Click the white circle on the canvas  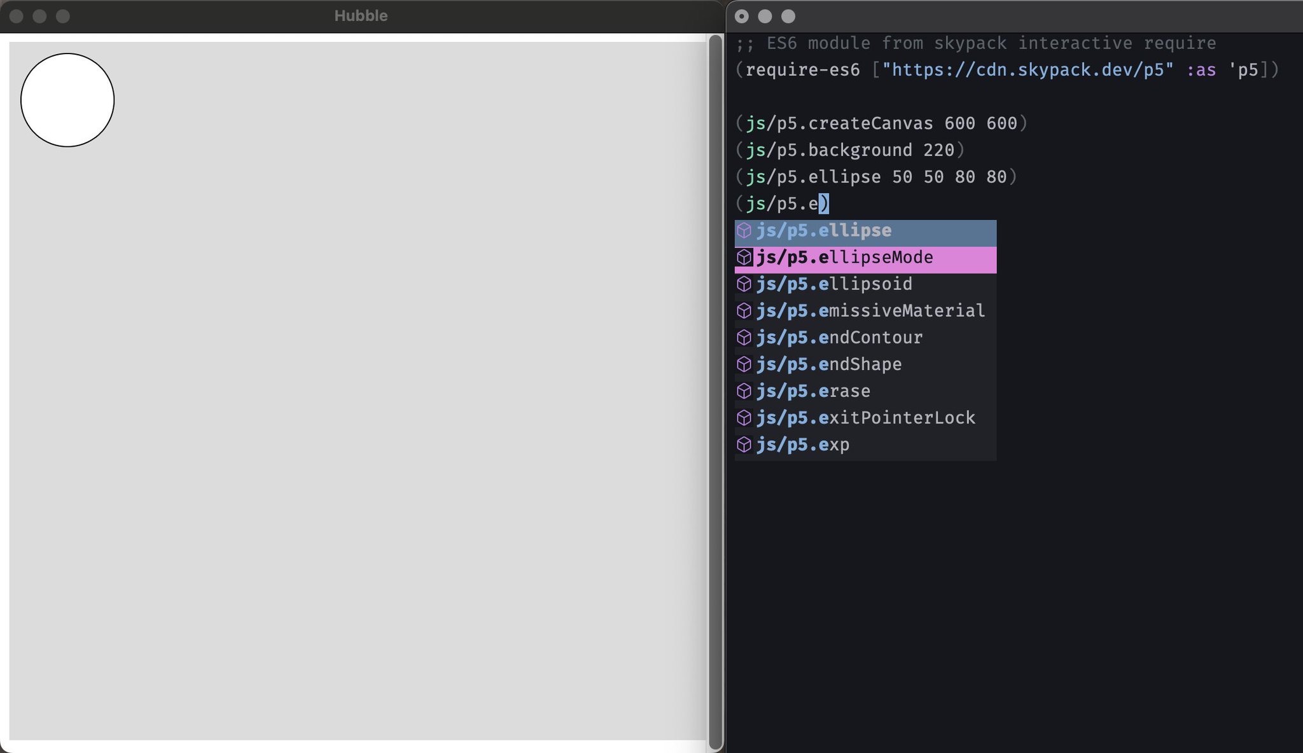(67, 100)
